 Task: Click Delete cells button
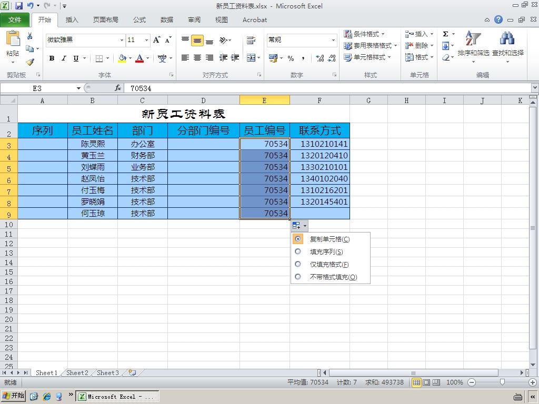point(419,45)
